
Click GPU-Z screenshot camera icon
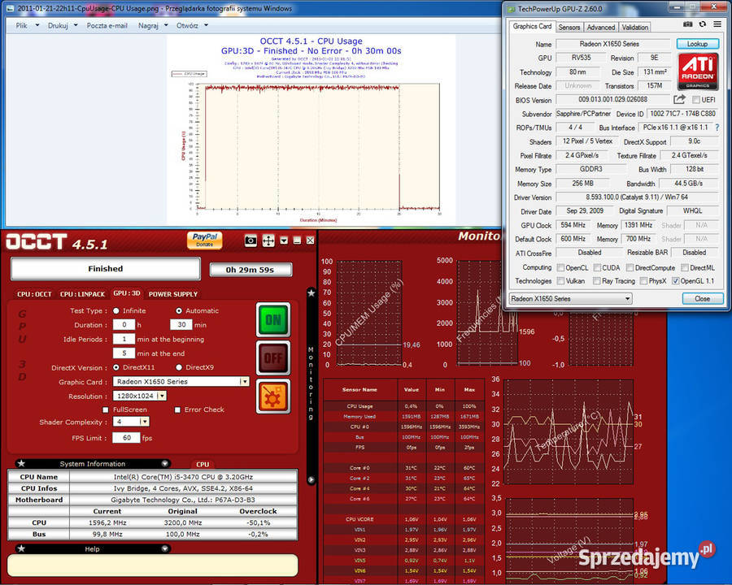click(x=687, y=24)
